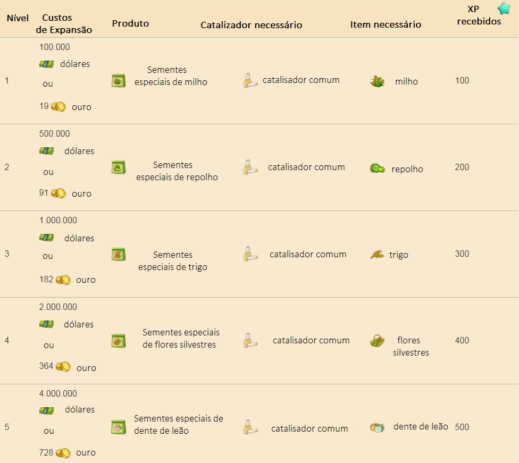The width and height of the screenshot is (519, 463).
Task: Click the dandelion special seeds packet icon
Action: 119,427
